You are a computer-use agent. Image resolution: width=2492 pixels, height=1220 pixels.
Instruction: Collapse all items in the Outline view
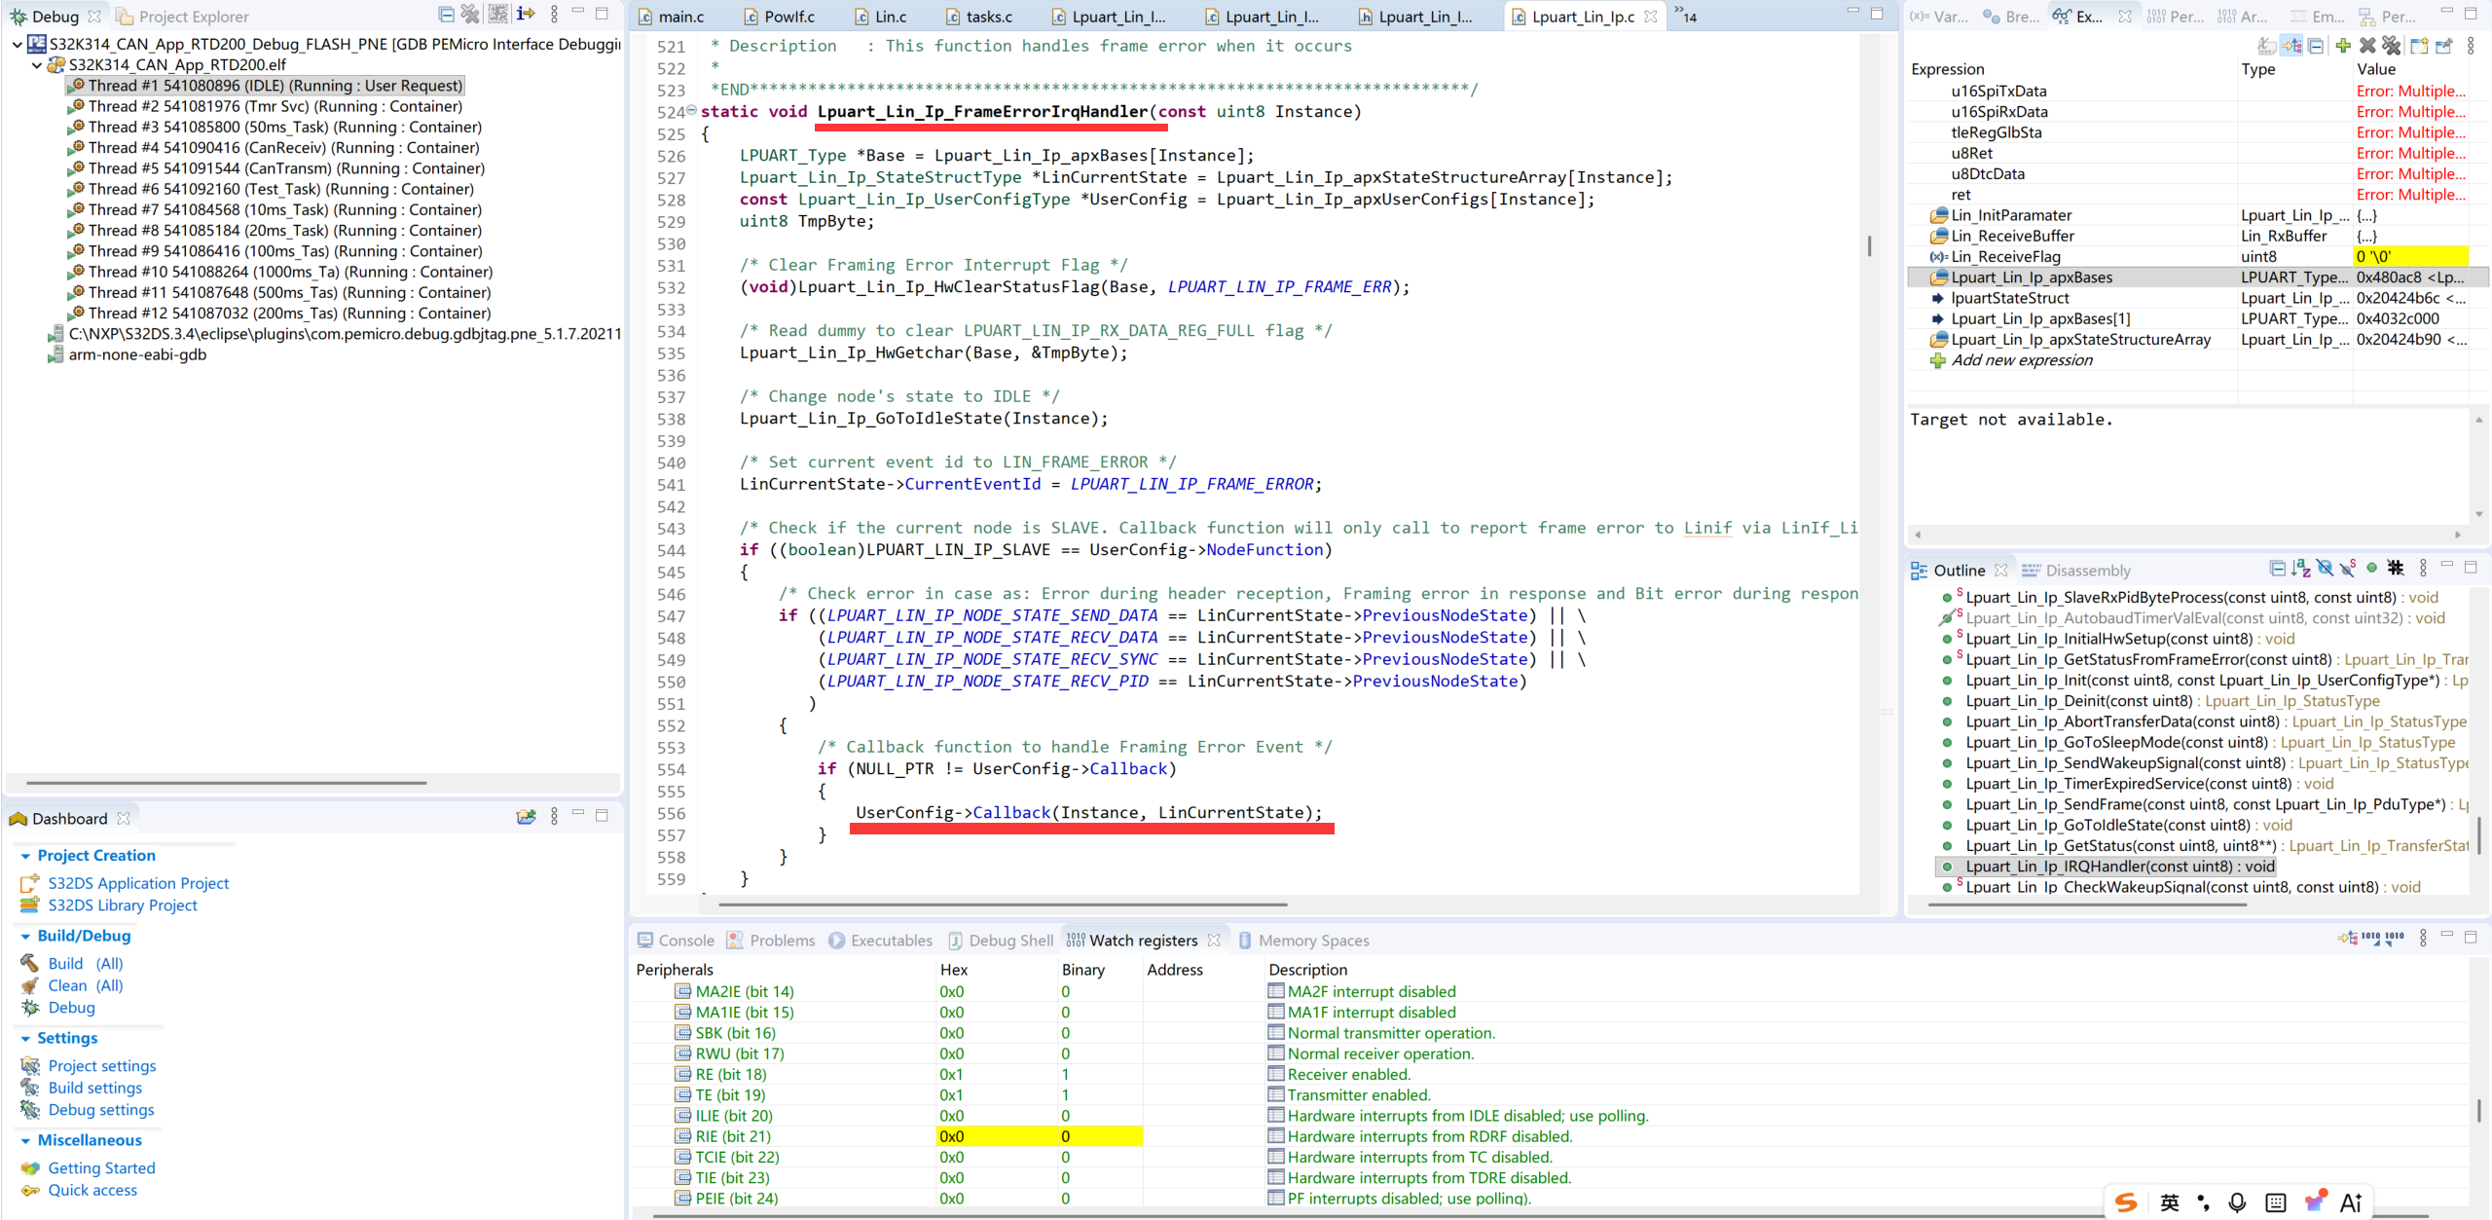tap(2277, 569)
